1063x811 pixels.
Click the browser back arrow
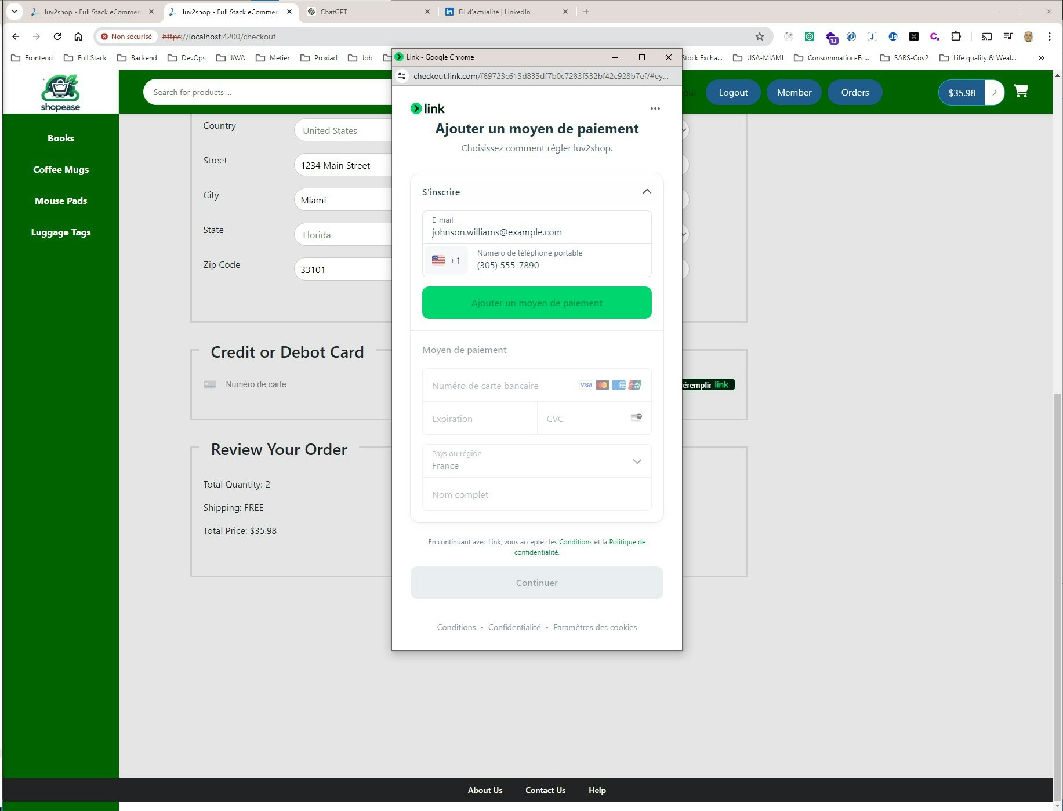pos(16,37)
